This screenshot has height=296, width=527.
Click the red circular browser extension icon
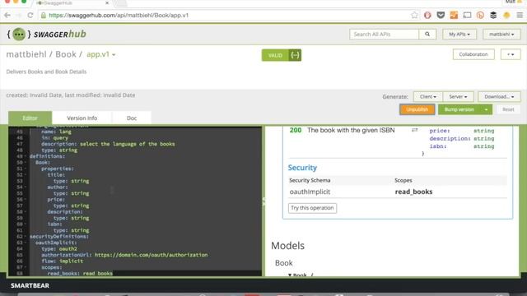tap(427, 15)
